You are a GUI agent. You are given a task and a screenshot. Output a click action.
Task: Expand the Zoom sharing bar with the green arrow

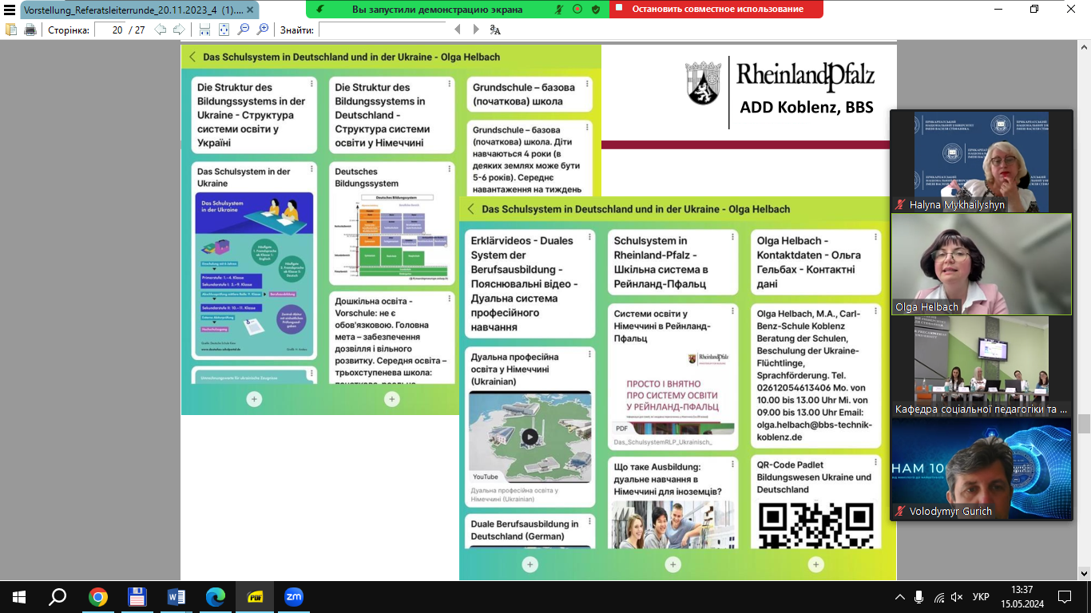pyautogui.click(x=320, y=10)
